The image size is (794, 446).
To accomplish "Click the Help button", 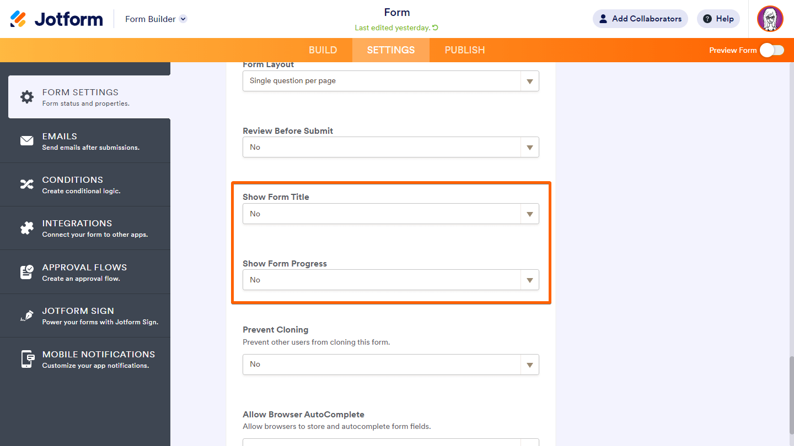I will click(718, 19).
